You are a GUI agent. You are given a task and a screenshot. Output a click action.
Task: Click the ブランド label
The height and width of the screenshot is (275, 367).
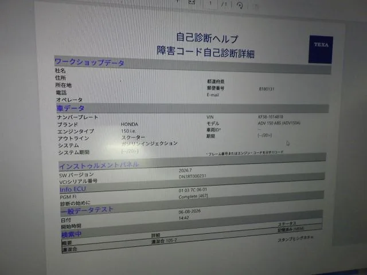pyautogui.click(x=68, y=124)
